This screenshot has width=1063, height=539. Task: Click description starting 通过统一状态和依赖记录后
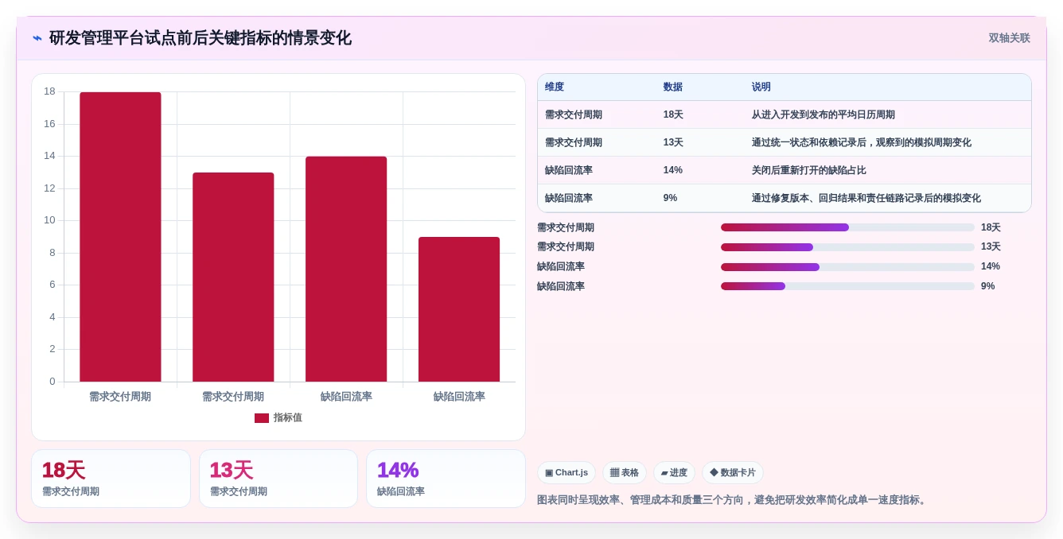[x=862, y=143]
